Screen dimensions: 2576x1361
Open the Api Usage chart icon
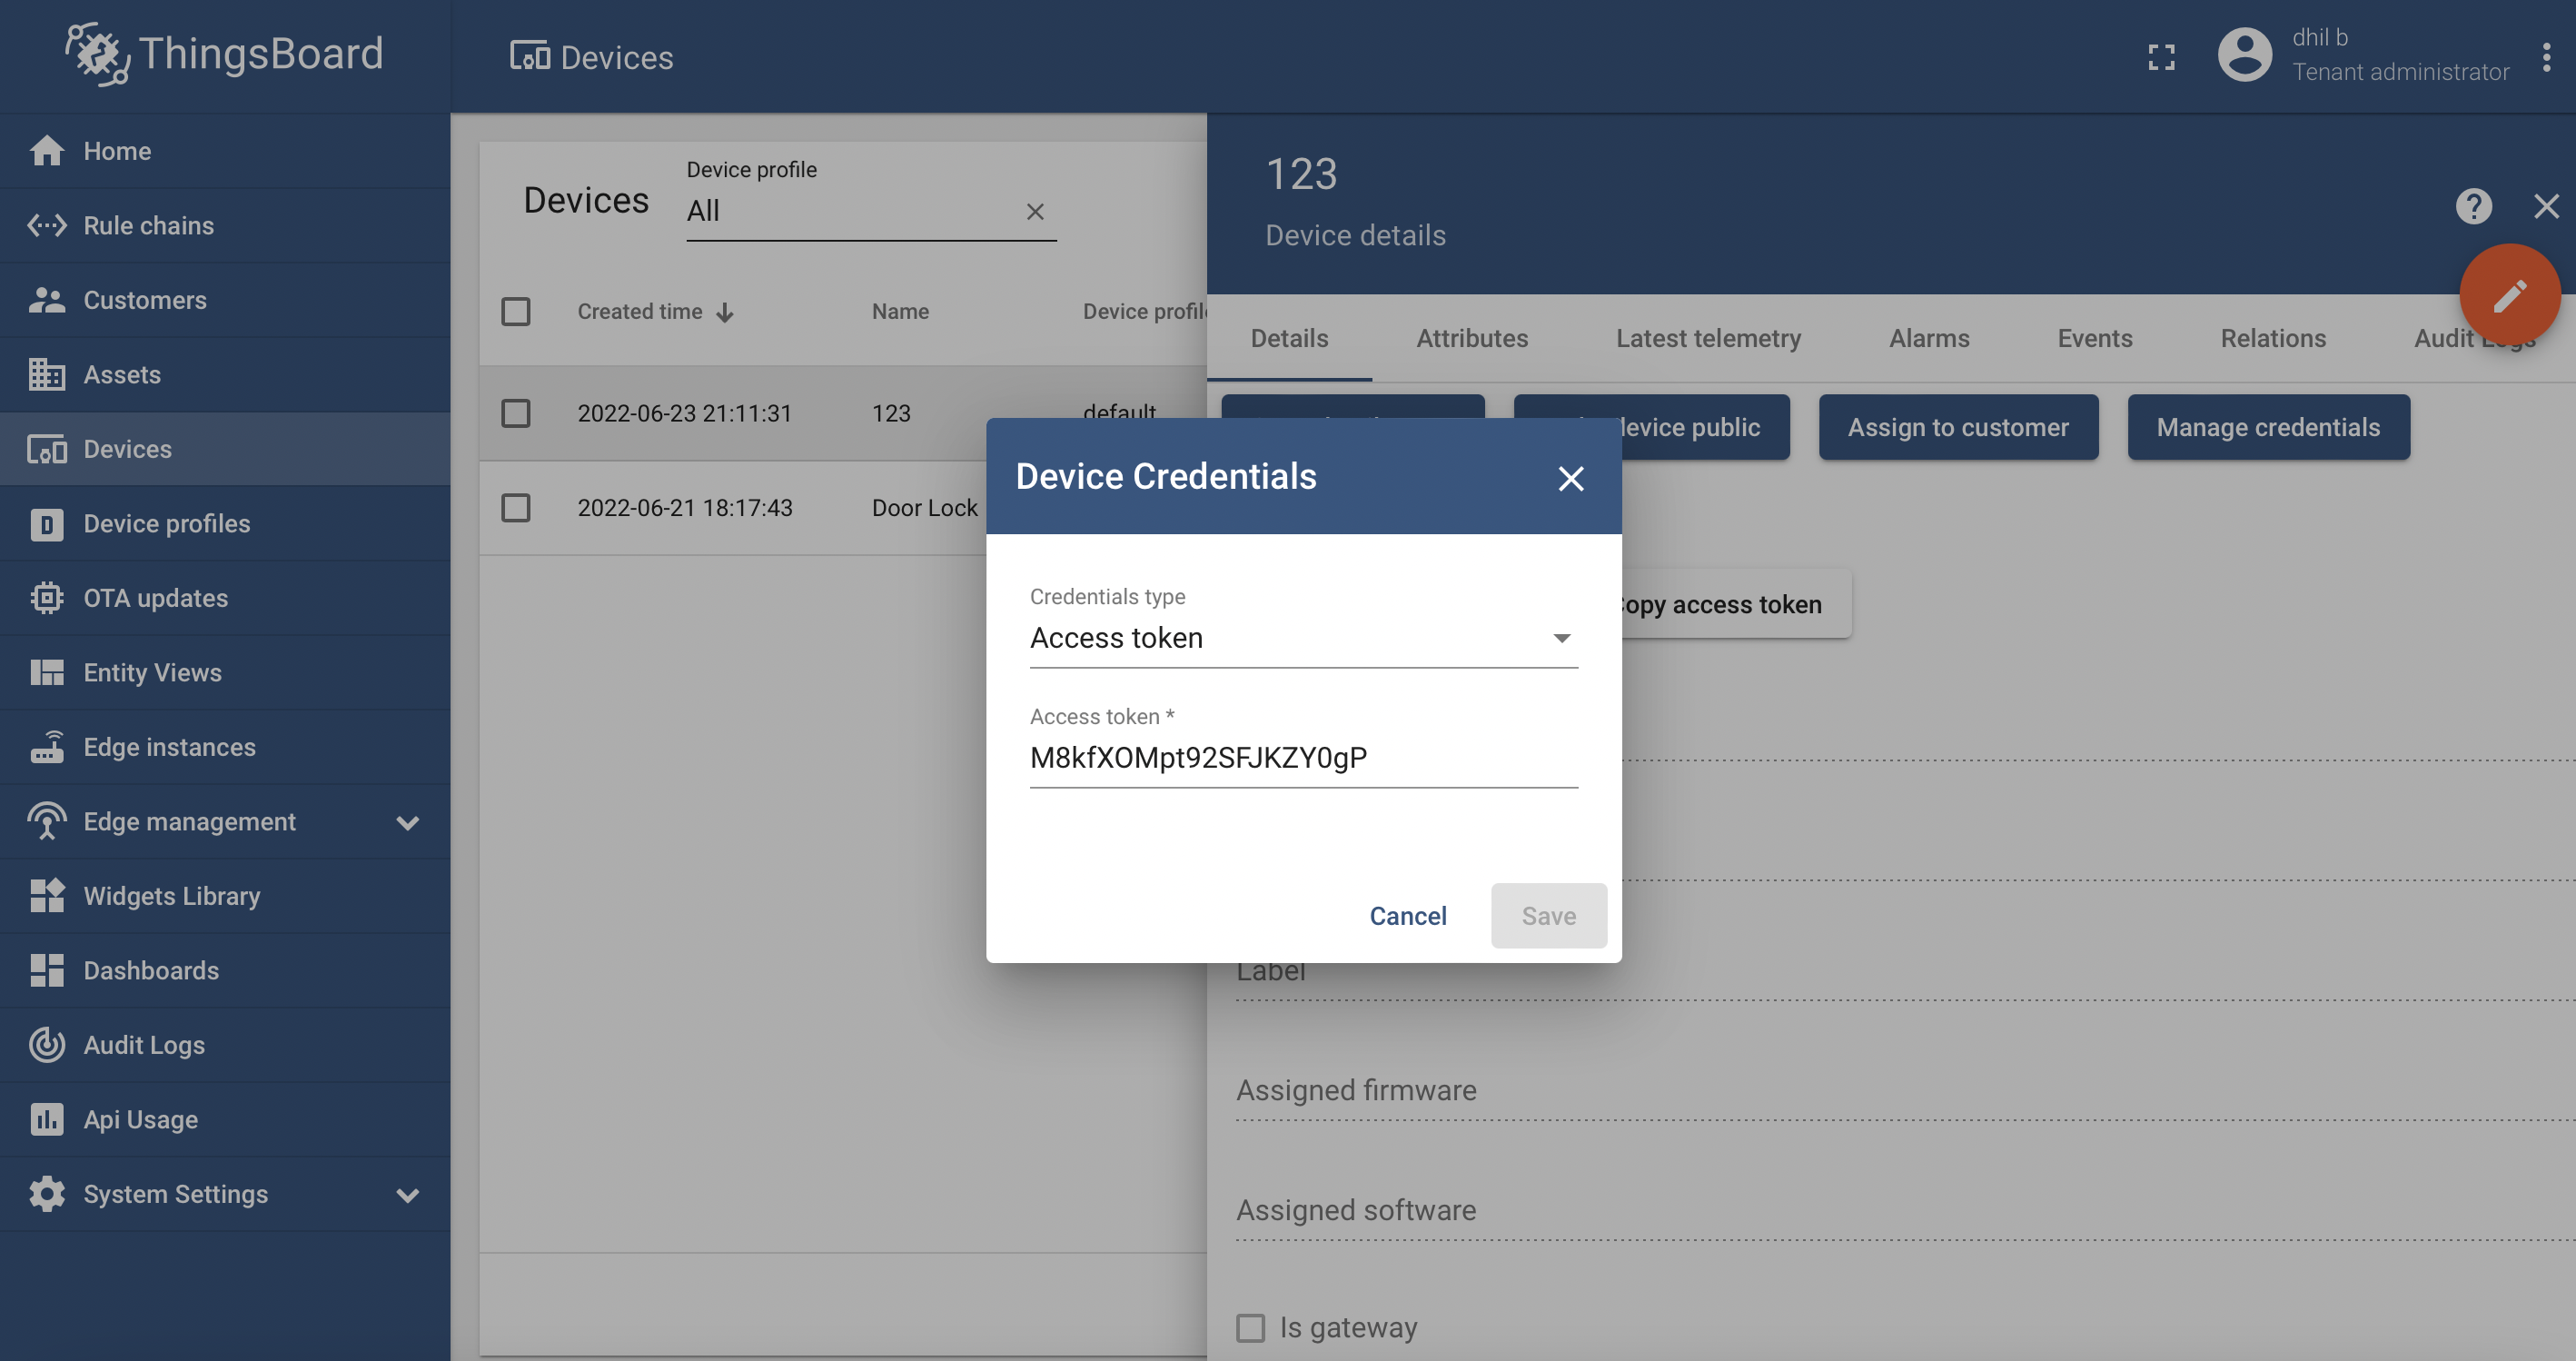pyautogui.click(x=46, y=1119)
